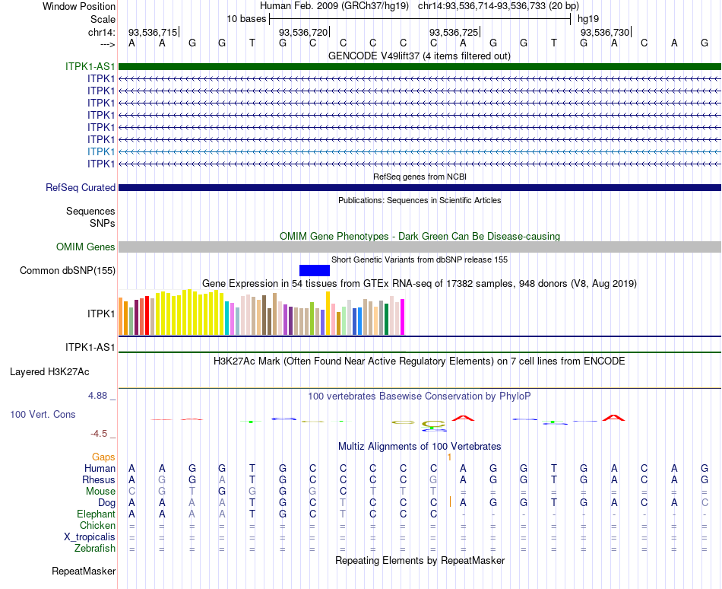Click the green ITPK1-AS1 label in GENCODE track
The height and width of the screenshot is (589, 722).
90,66
